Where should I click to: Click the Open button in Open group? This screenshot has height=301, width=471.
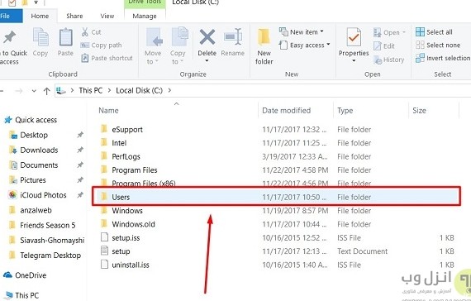pos(389,32)
